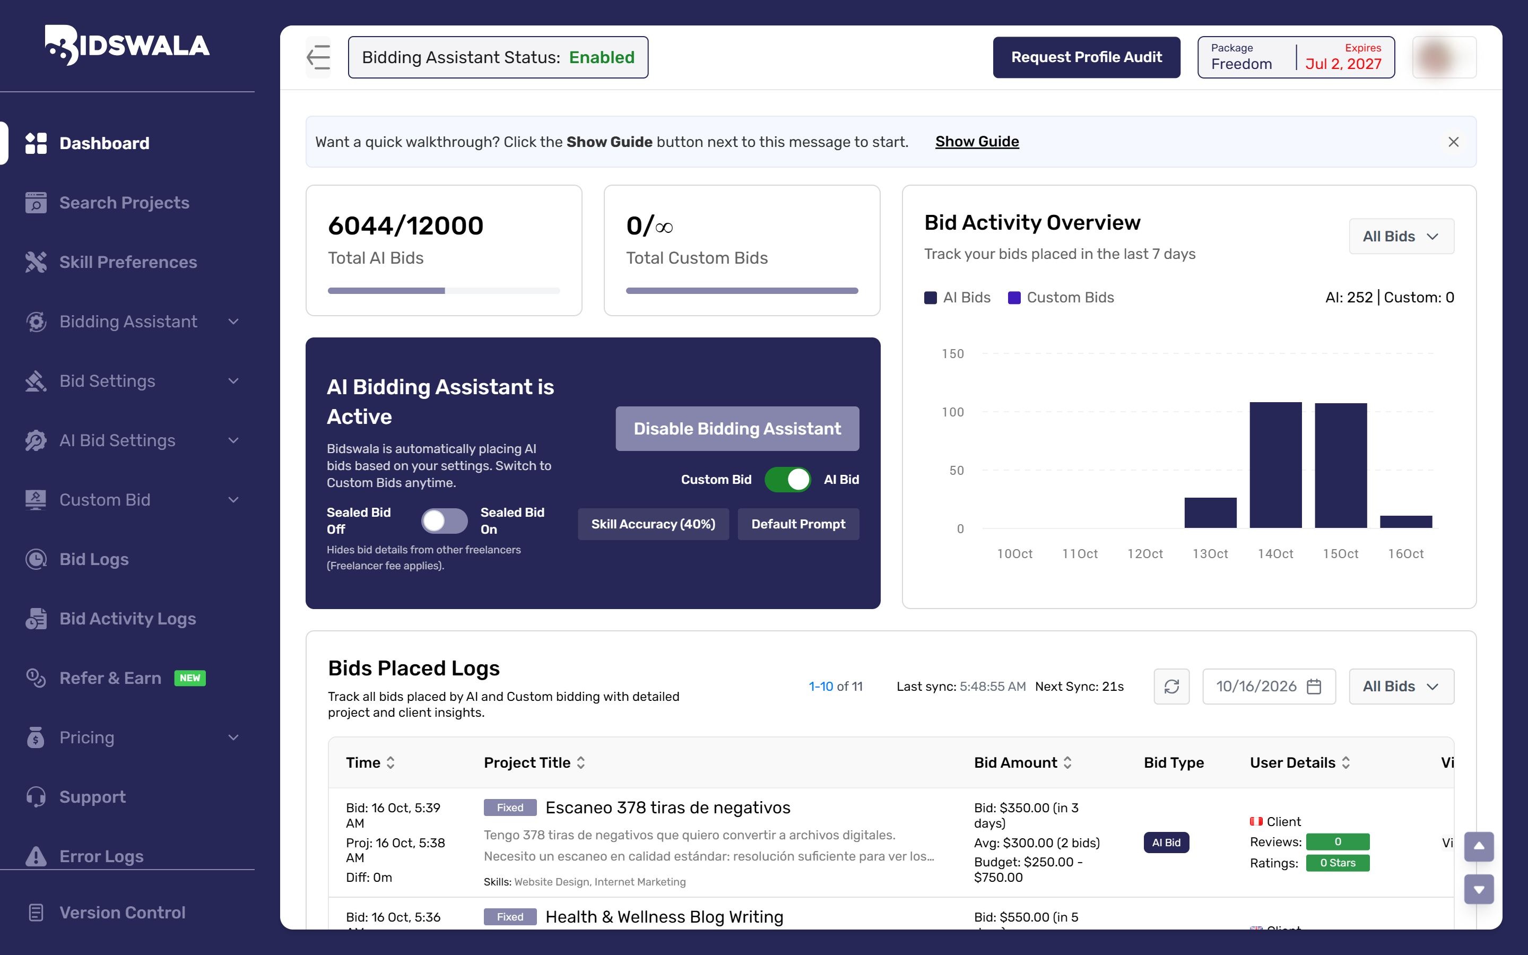The image size is (1528, 955).
Task: Click the Show Guide link
Action: pos(977,142)
